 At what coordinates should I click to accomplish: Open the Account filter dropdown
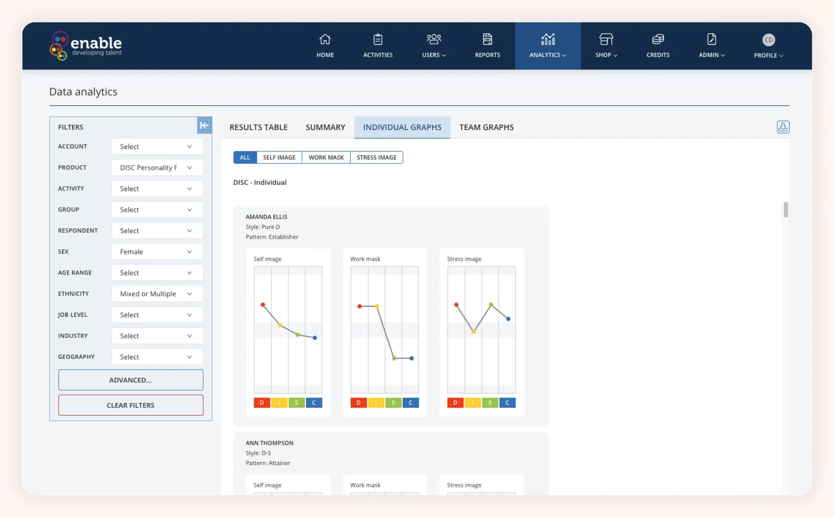click(x=157, y=147)
